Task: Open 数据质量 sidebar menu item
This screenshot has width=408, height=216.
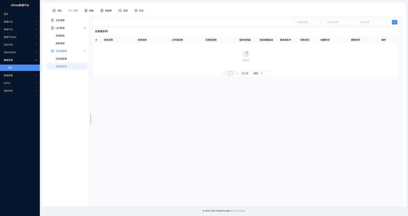Action: (20, 75)
